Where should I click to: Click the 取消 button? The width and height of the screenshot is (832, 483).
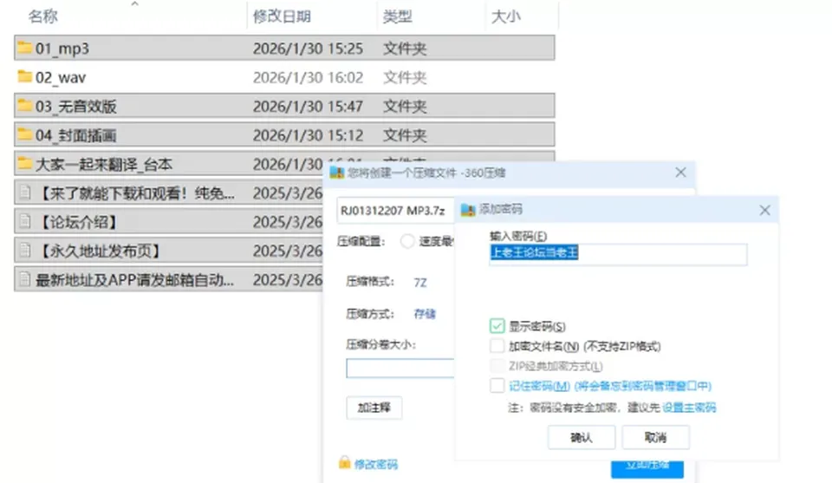click(x=656, y=437)
